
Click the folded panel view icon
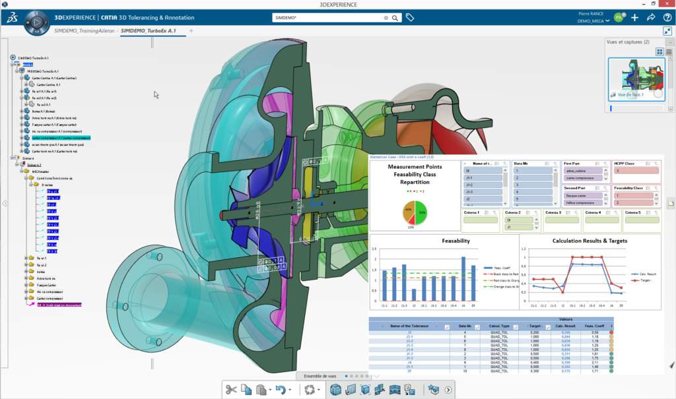[395, 390]
